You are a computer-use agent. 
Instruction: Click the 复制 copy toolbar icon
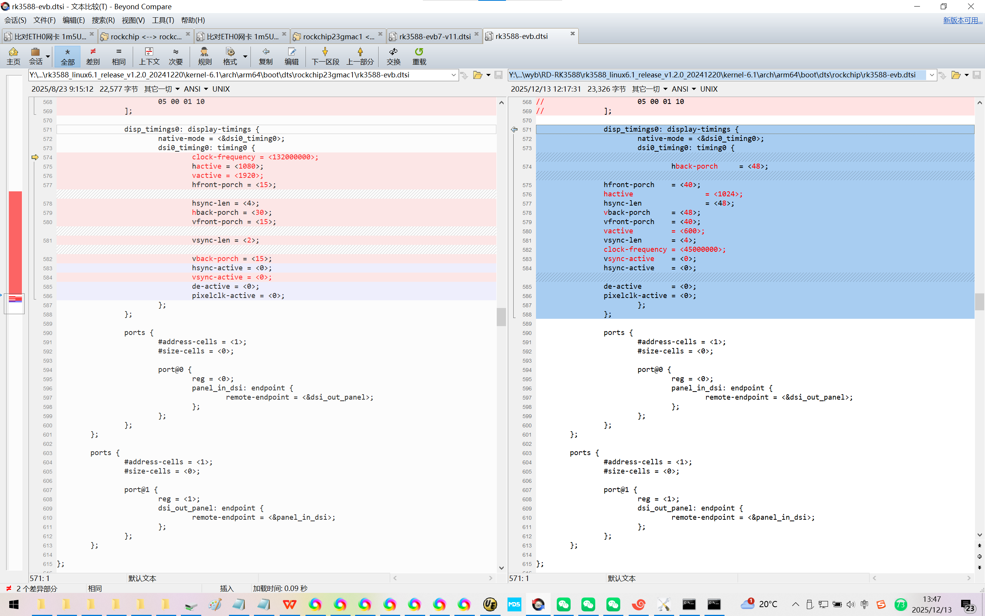click(x=265, y=56)
